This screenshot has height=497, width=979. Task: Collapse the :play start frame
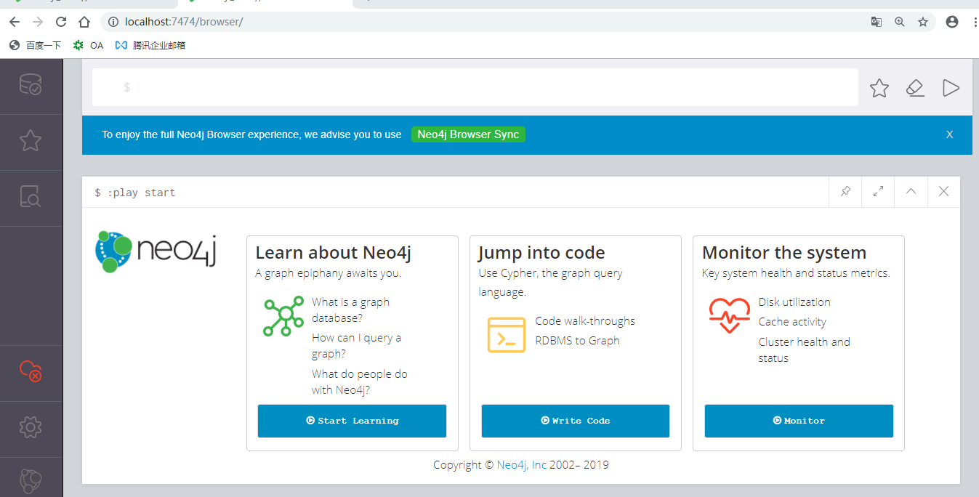tap(911, 192)
